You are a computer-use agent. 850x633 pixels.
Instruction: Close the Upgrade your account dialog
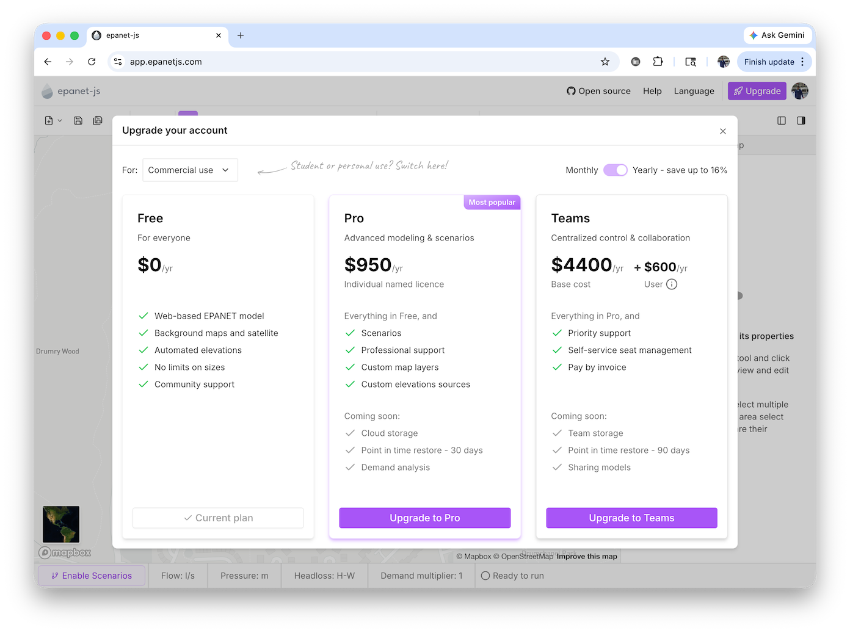coord(723,131)
